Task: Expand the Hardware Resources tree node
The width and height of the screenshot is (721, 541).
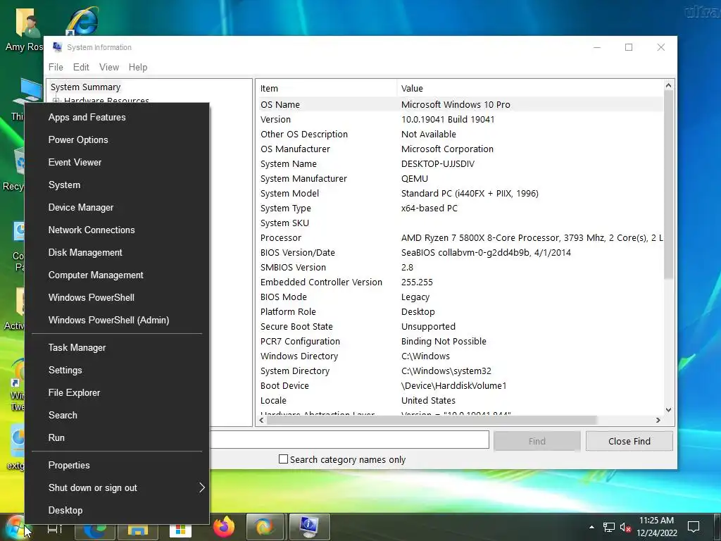Action: click(56, 101)
